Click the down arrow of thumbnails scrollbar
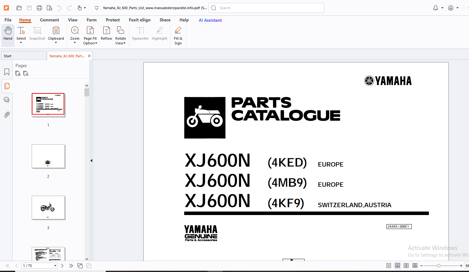The width and height of the screenshot is (469, 272). coord(87,259)
